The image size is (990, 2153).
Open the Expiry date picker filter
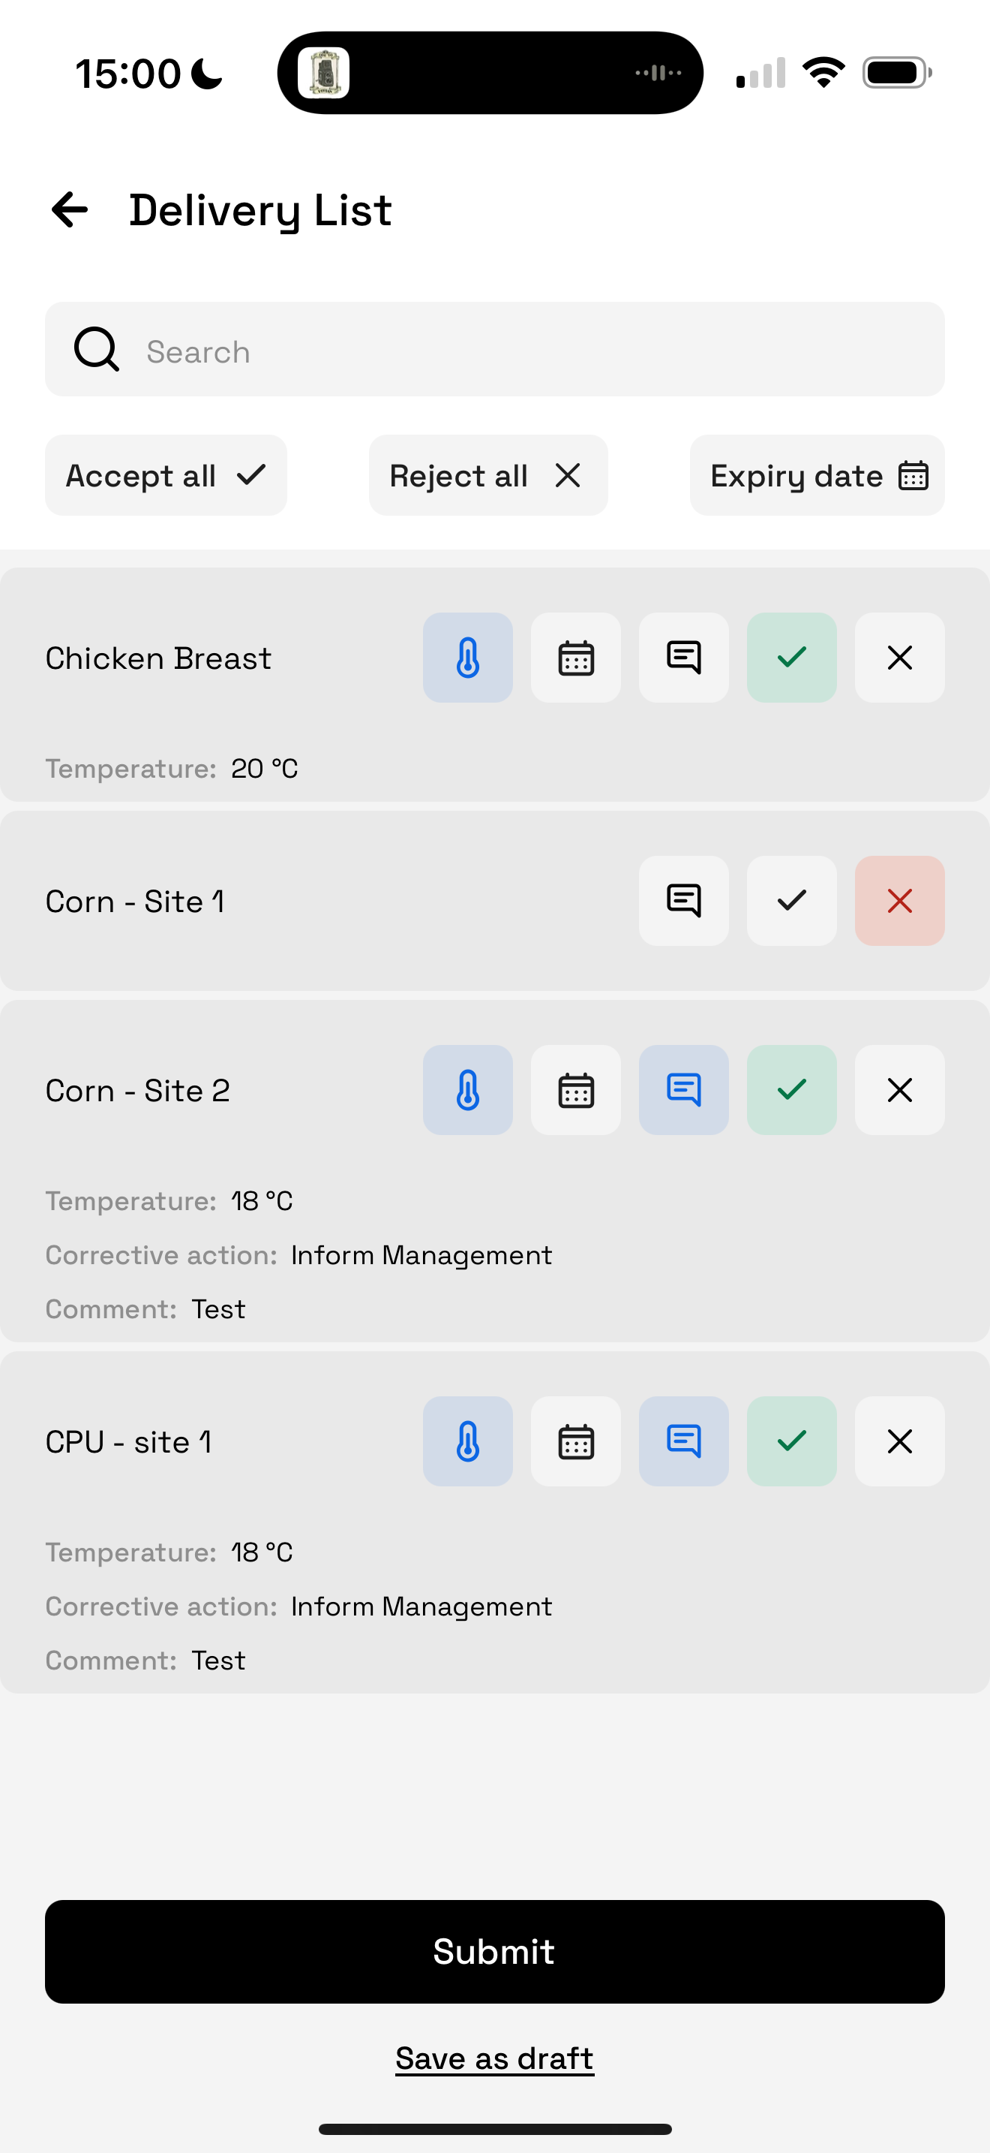coord(816,475)
